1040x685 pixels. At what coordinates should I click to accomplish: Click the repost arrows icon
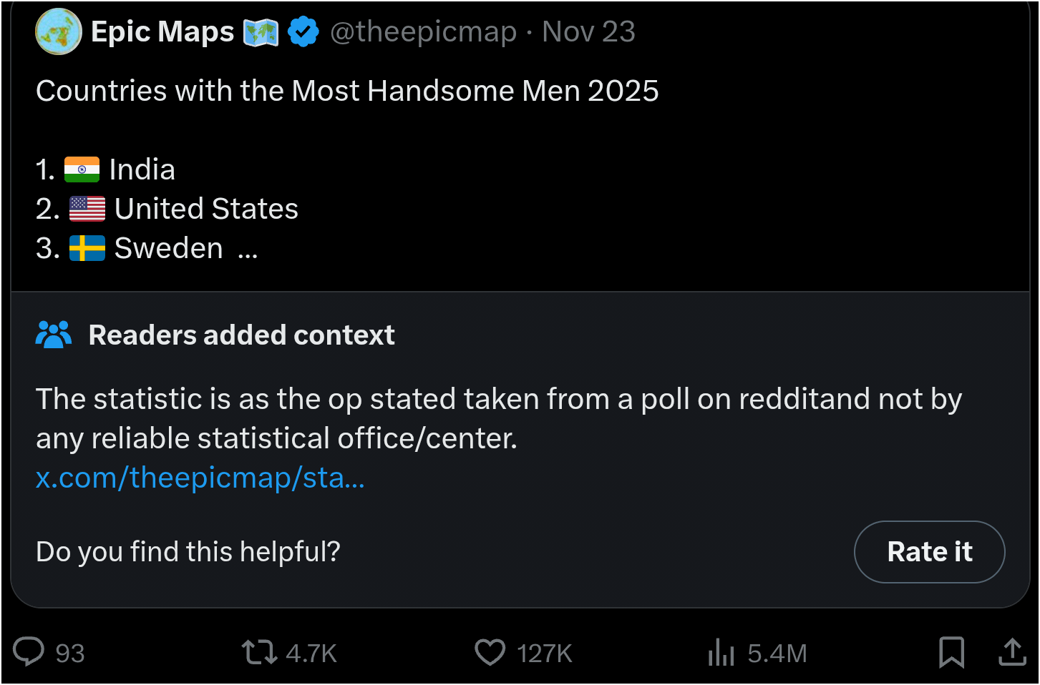pyautogui.click(x=259, y=652)
